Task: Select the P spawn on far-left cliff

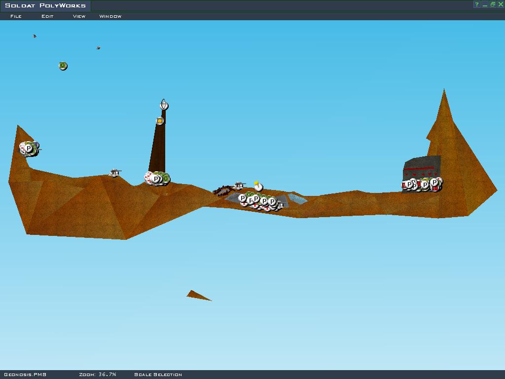Action: pyautogui.click(x=29, y=148)
